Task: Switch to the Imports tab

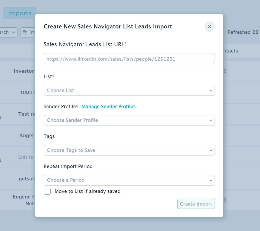Action: pos(19,13)
